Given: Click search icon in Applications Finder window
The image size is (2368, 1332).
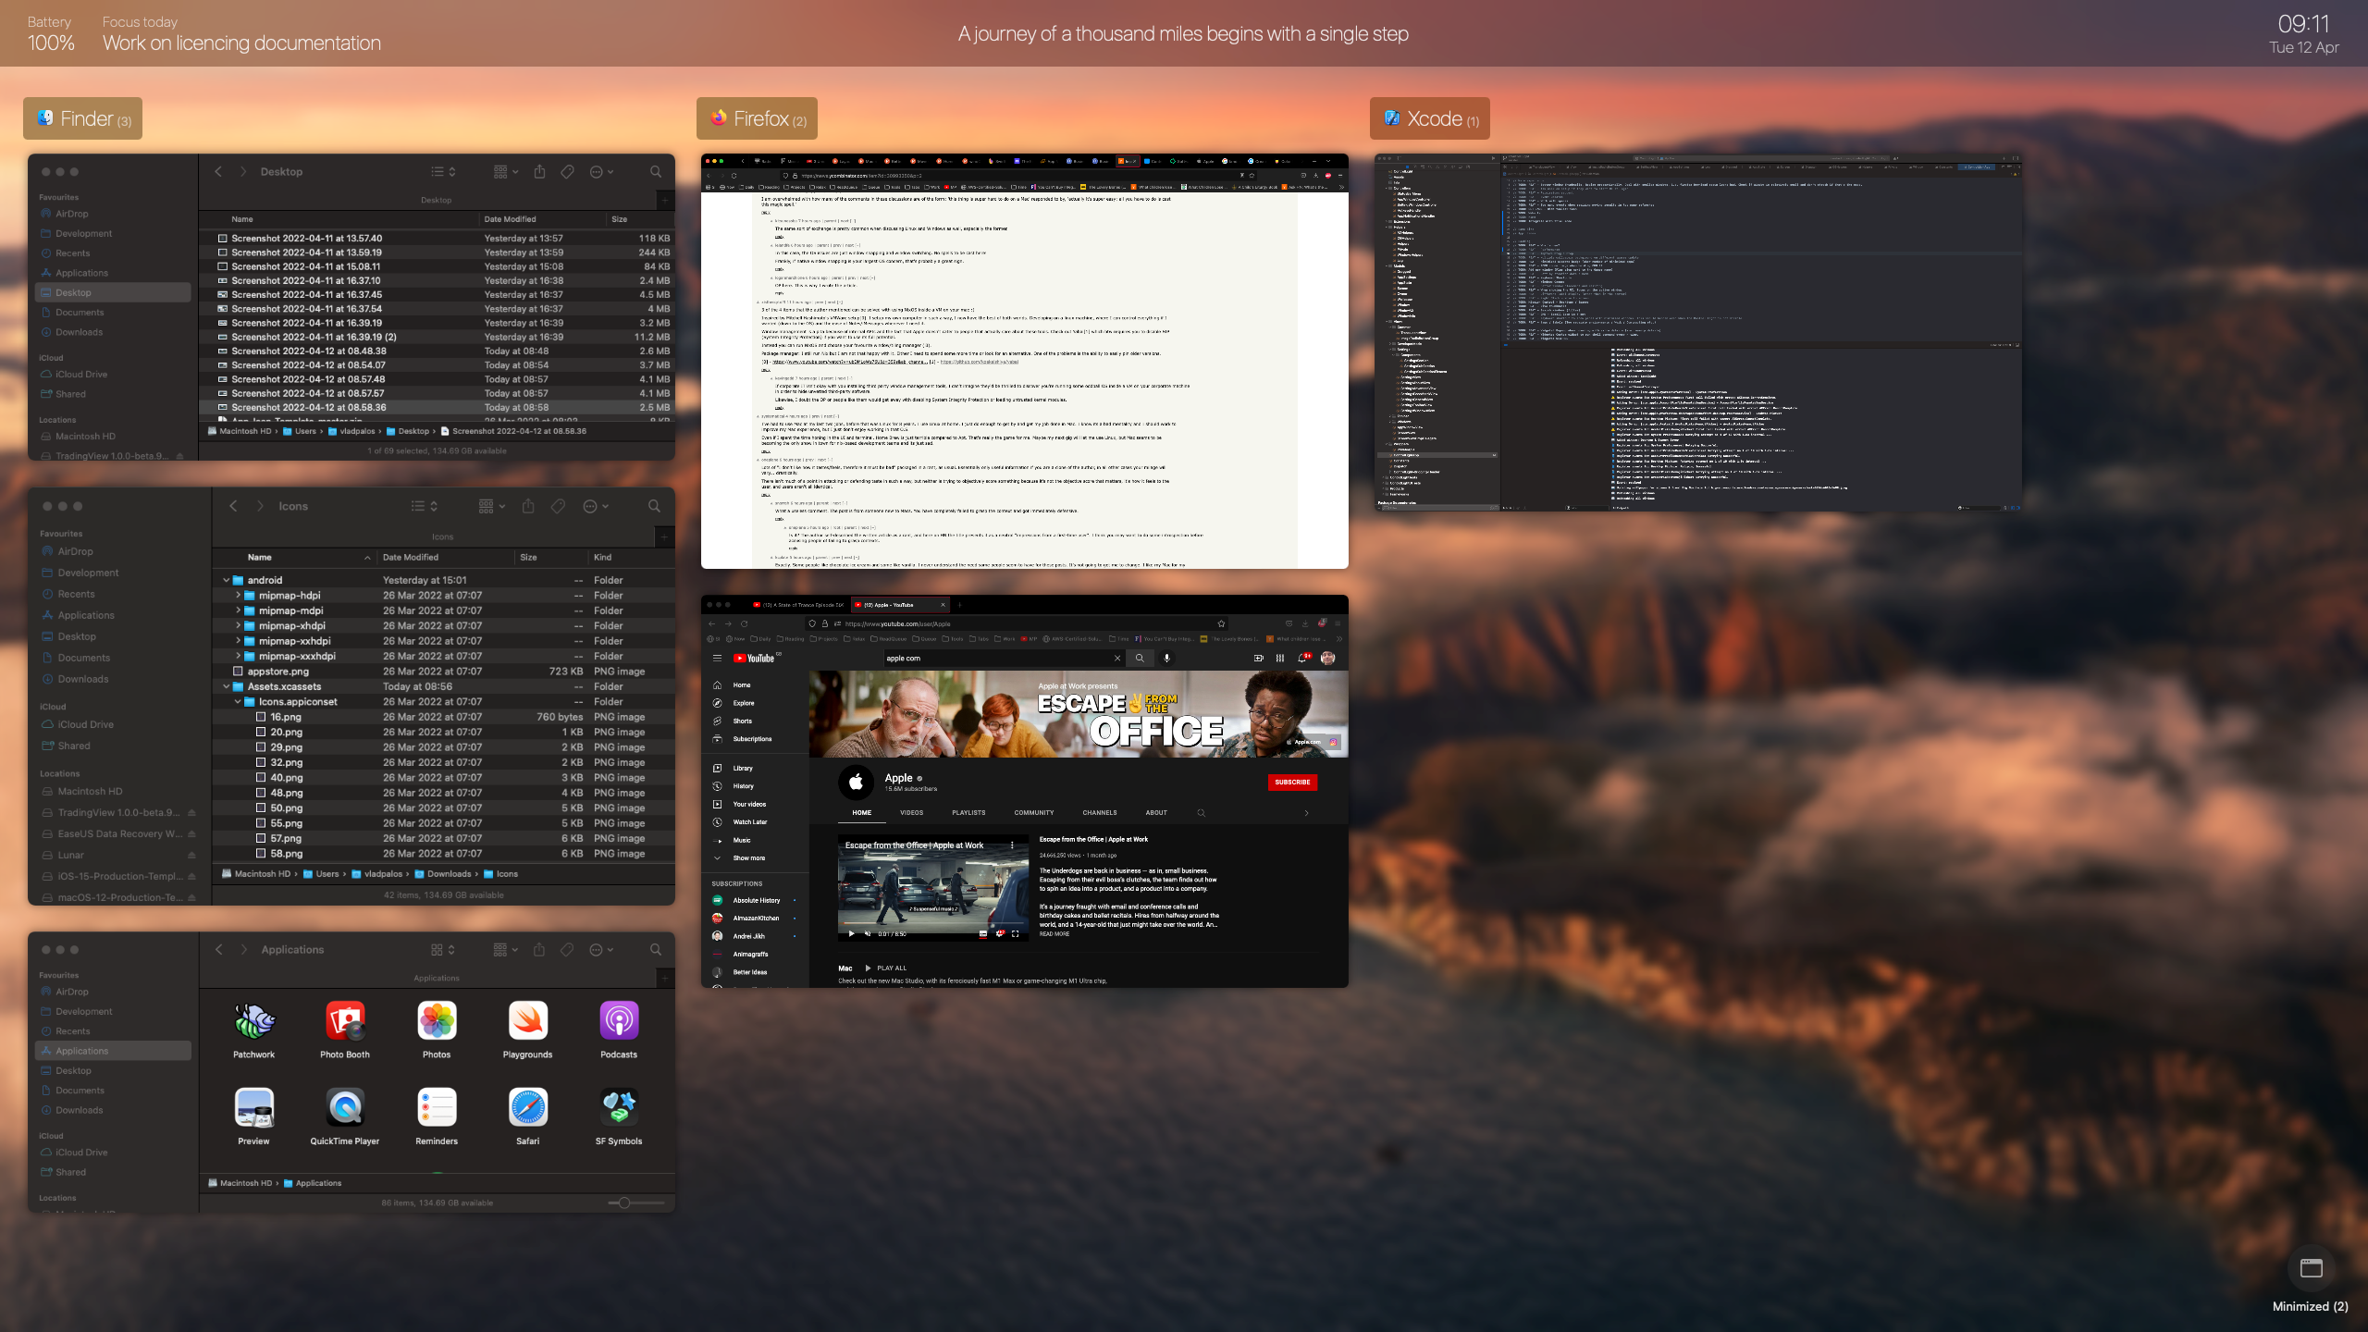Looking at the screenshot, I should (x=656, y=950).
